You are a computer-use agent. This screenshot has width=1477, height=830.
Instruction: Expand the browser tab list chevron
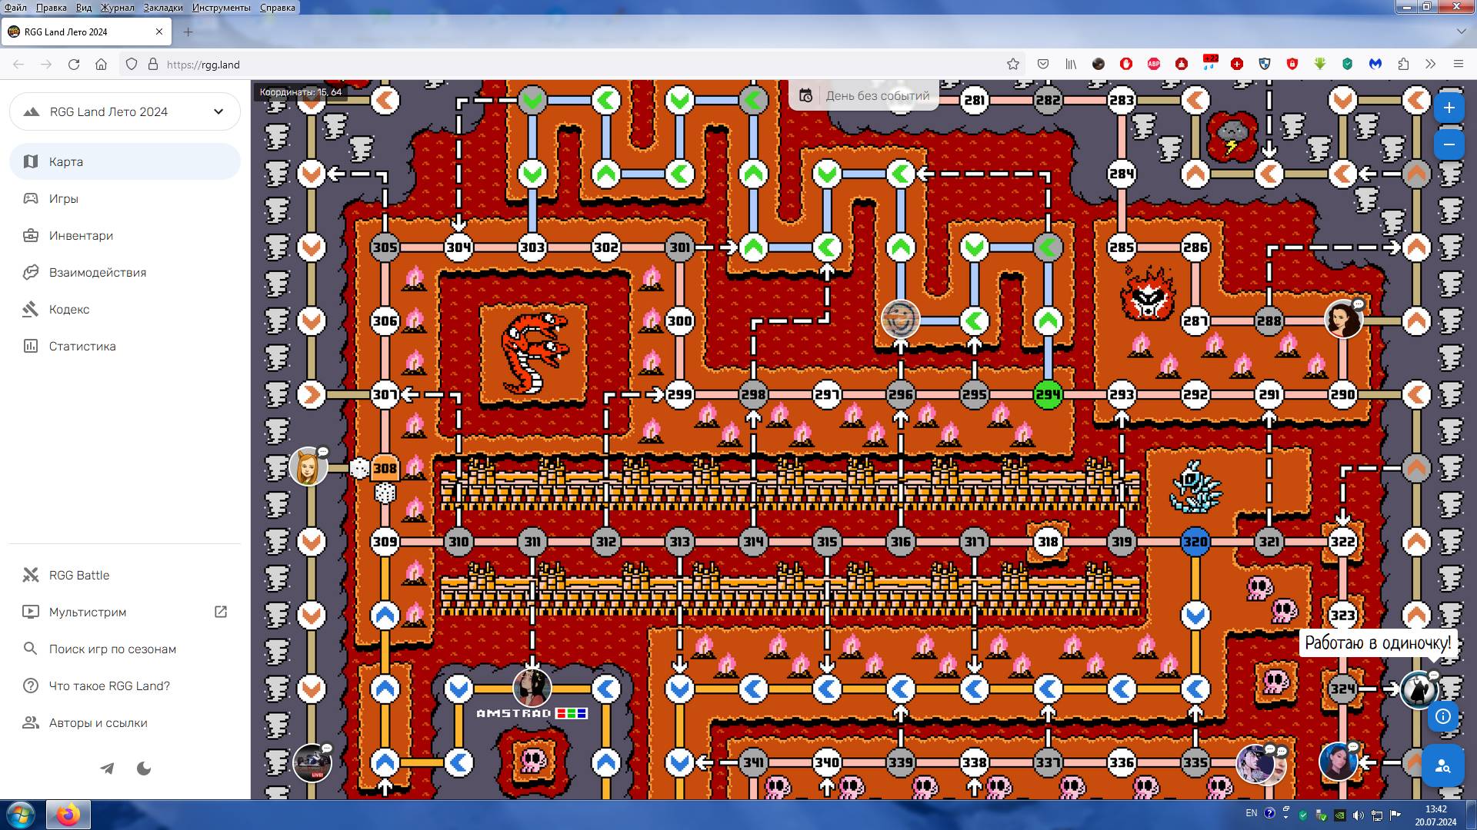1461,32
